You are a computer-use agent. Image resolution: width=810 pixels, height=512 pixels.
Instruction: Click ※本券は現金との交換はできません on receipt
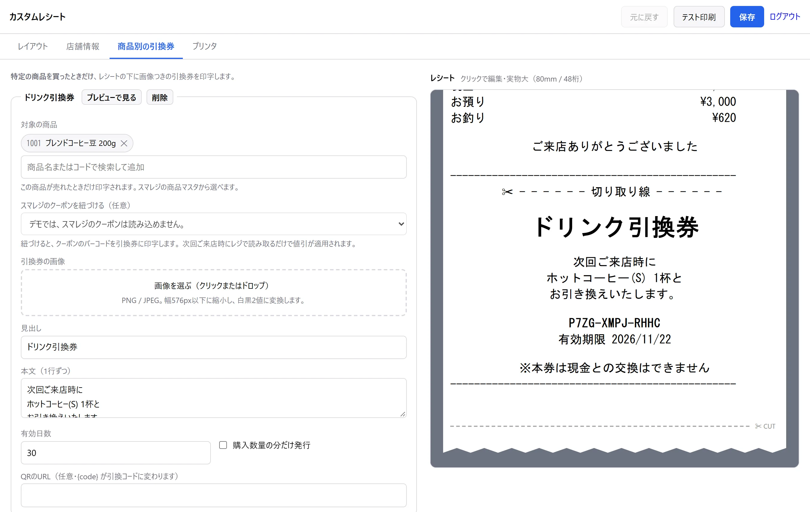click(x=615, y=368)
